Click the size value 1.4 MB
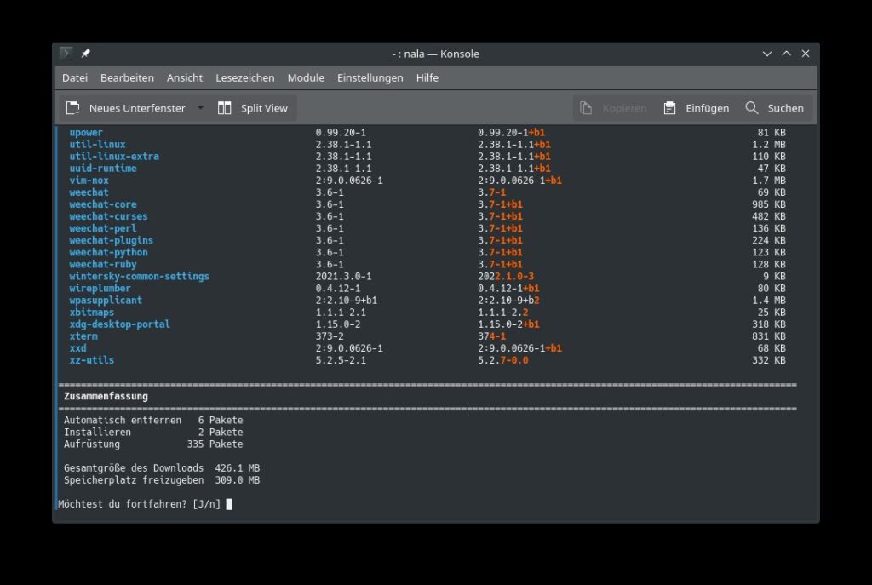This screenshot has height=585, width=872. coord(769,301)
